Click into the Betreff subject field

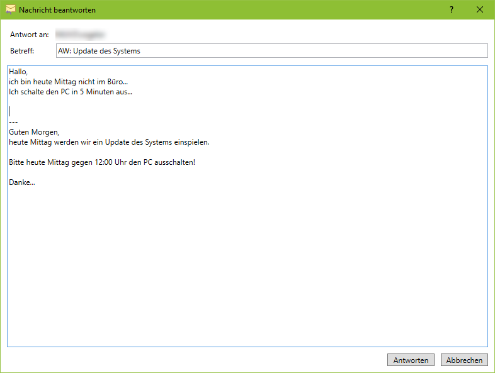(271, 51)
